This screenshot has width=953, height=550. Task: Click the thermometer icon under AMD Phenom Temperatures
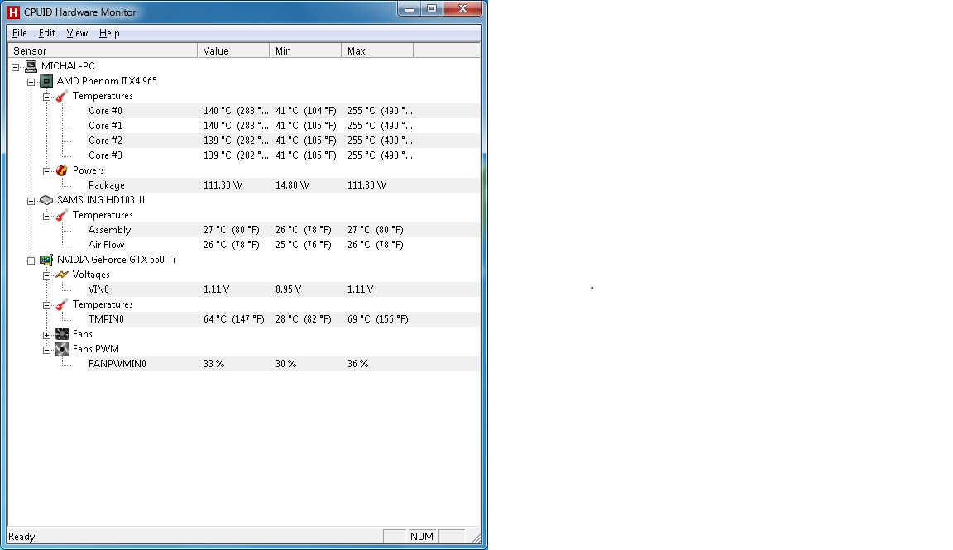coord(62,96)
